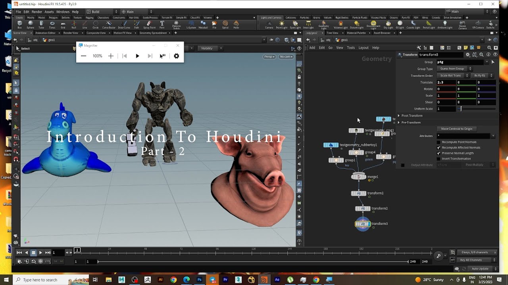
Task: Open Photoshop from the Windows taskbar
Action: pyautogui.click(x=200, y=280)
